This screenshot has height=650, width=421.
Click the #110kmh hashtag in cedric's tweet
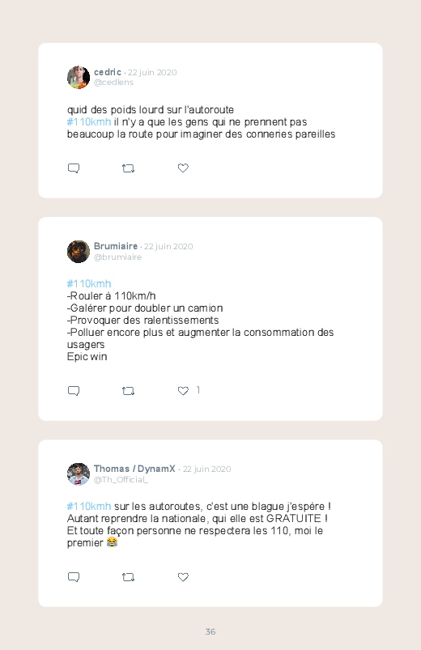89,122
